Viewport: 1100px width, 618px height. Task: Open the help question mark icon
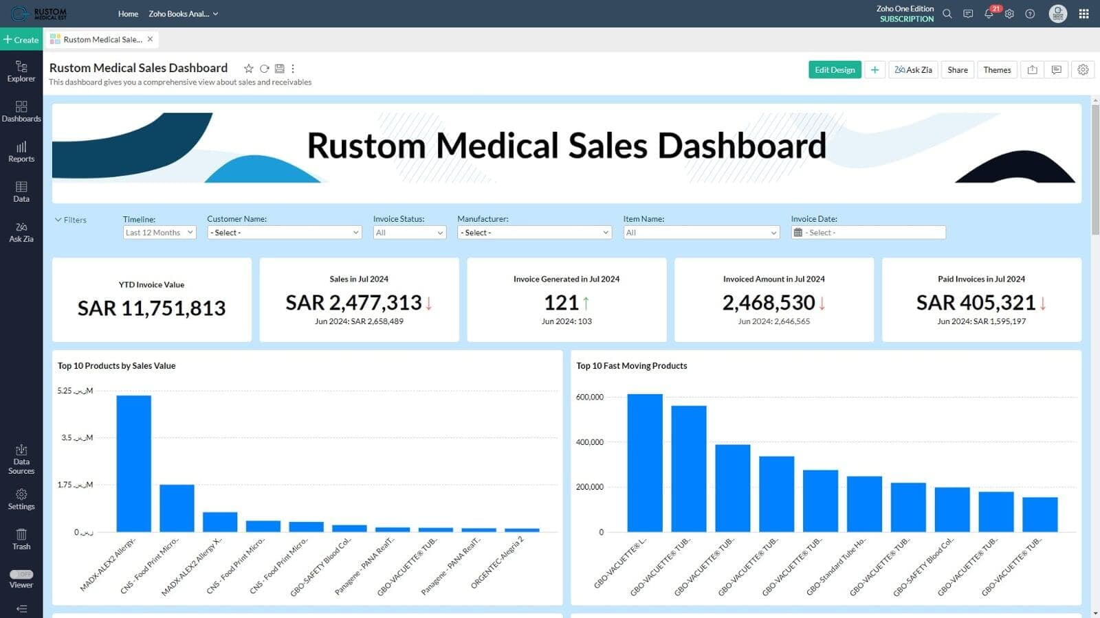1030,14
